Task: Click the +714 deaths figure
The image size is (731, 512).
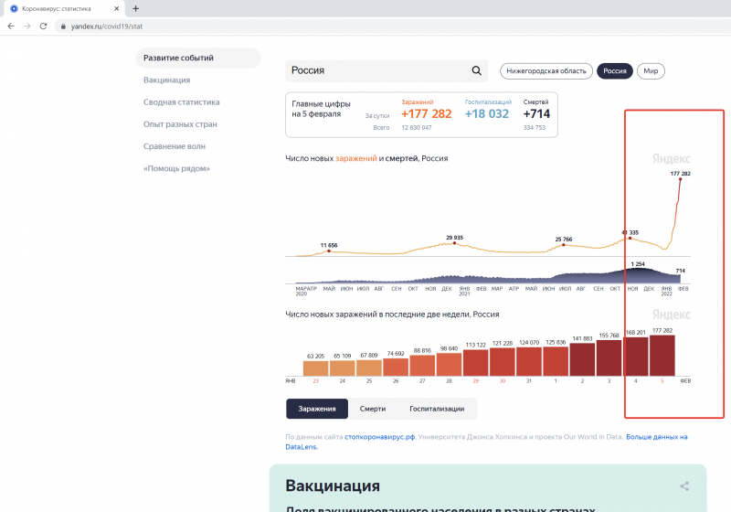Action: pyautogui.click(x=536, y=113)
